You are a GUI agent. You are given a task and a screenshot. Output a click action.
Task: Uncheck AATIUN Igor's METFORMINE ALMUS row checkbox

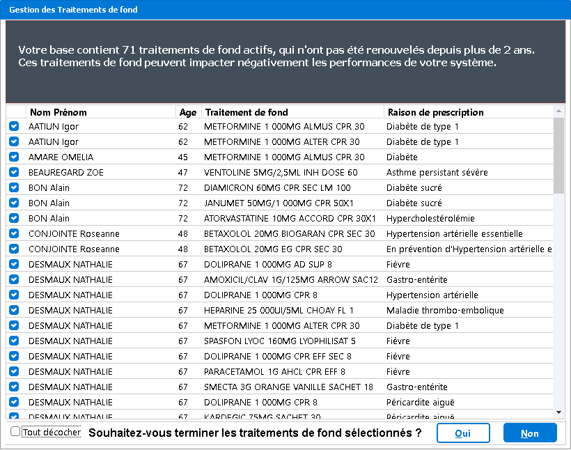point(14,126)
